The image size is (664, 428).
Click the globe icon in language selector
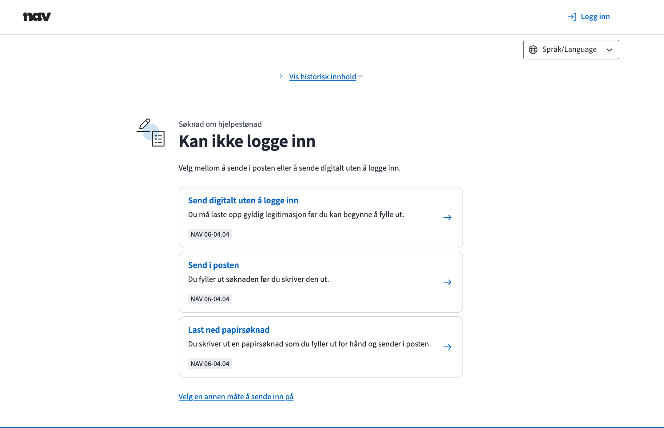533,50
